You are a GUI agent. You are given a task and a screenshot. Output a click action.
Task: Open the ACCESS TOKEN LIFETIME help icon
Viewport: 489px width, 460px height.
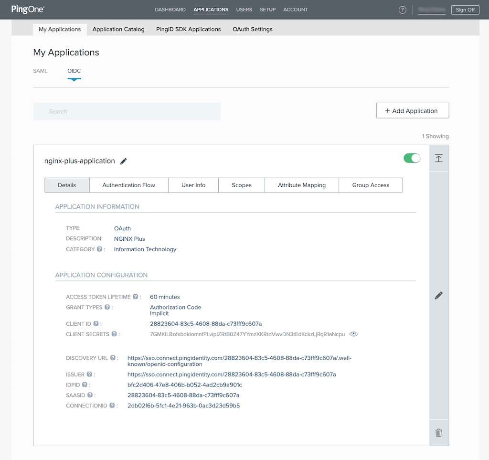click(135, 297)
